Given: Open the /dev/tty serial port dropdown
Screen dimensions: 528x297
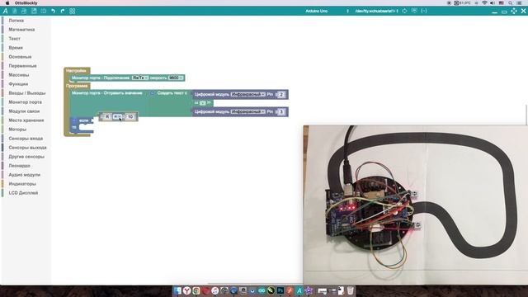Looking at the screenshot, I should pos(376,11).
